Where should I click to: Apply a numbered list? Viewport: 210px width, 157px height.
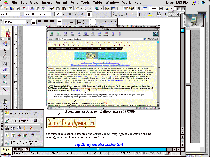point(115,14)
